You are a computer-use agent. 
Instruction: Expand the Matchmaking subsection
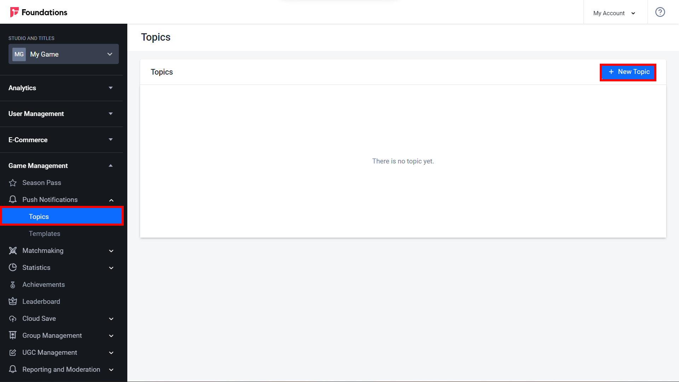pos(111,250)
